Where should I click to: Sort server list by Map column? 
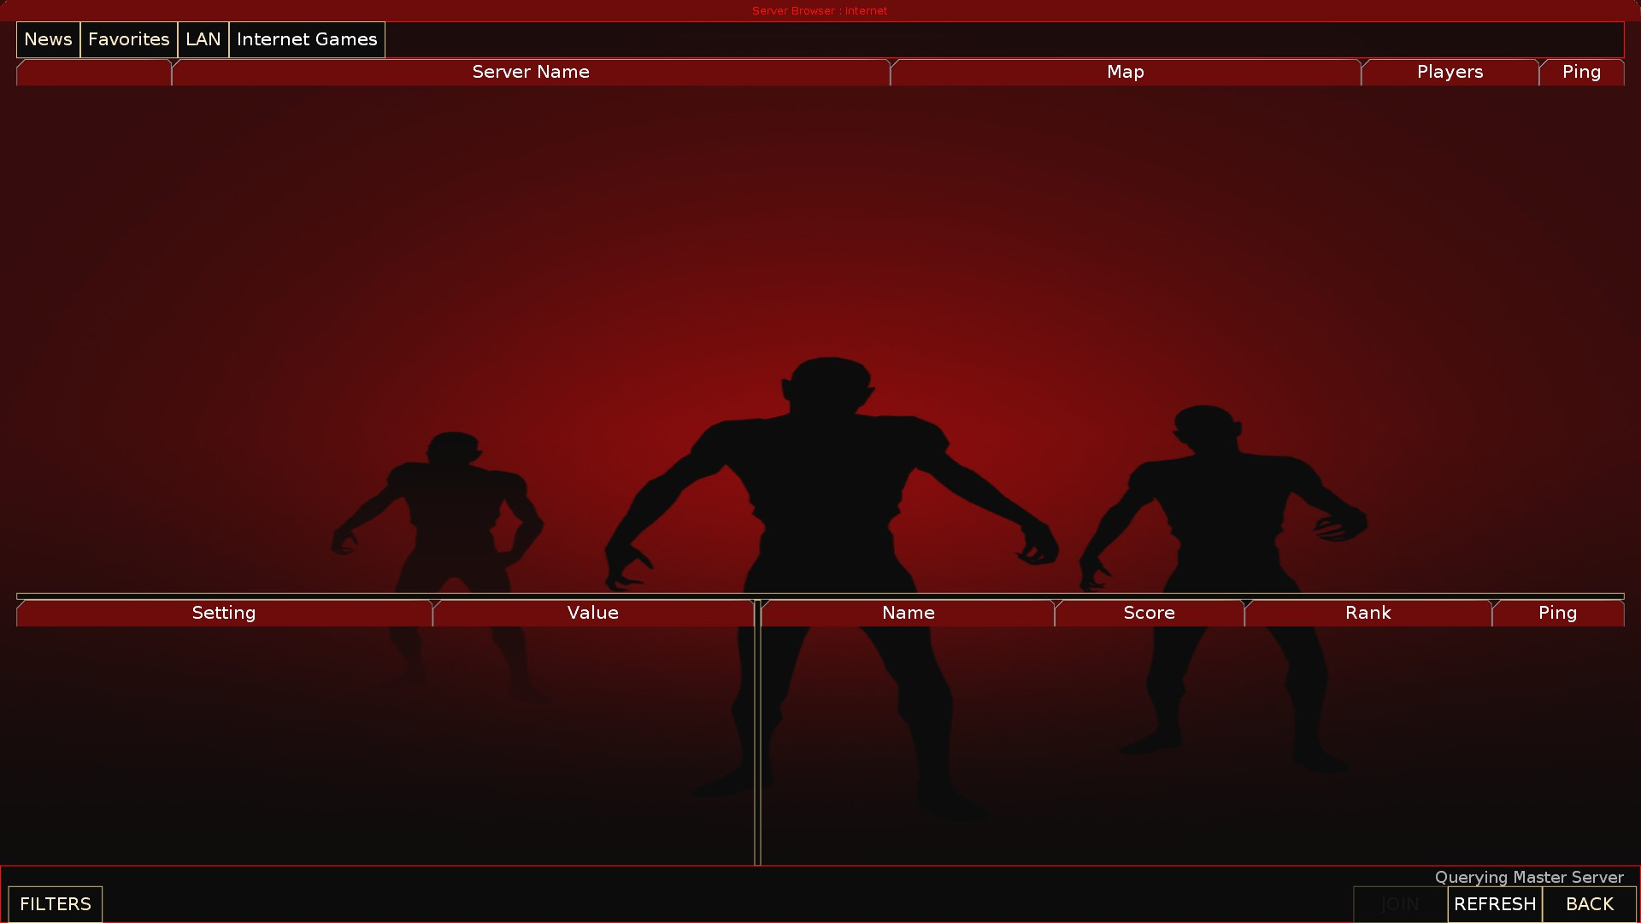[x=1125, y=72]
